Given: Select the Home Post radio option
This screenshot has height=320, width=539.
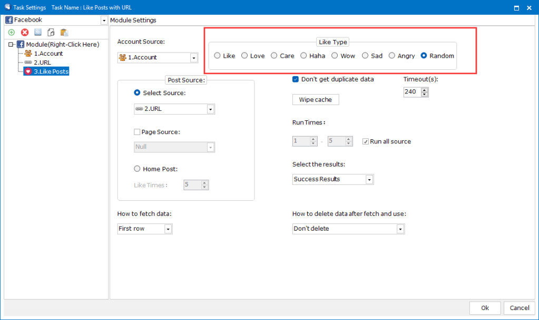Looking at the screenshot, I should click(138, 169).
